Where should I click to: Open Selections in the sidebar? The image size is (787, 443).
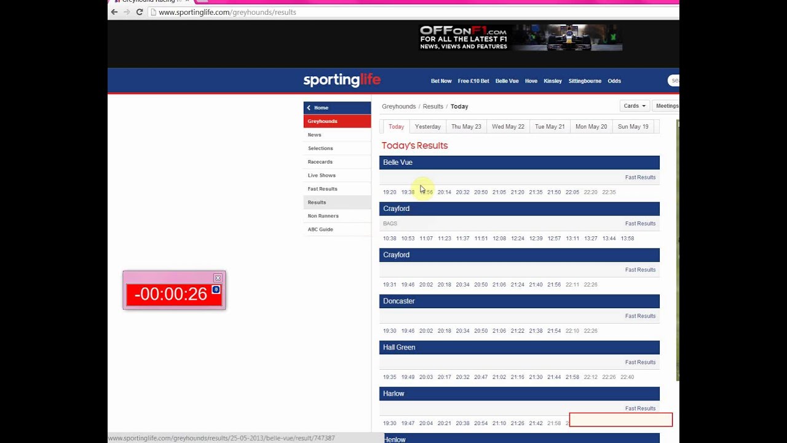click(337, 148)
